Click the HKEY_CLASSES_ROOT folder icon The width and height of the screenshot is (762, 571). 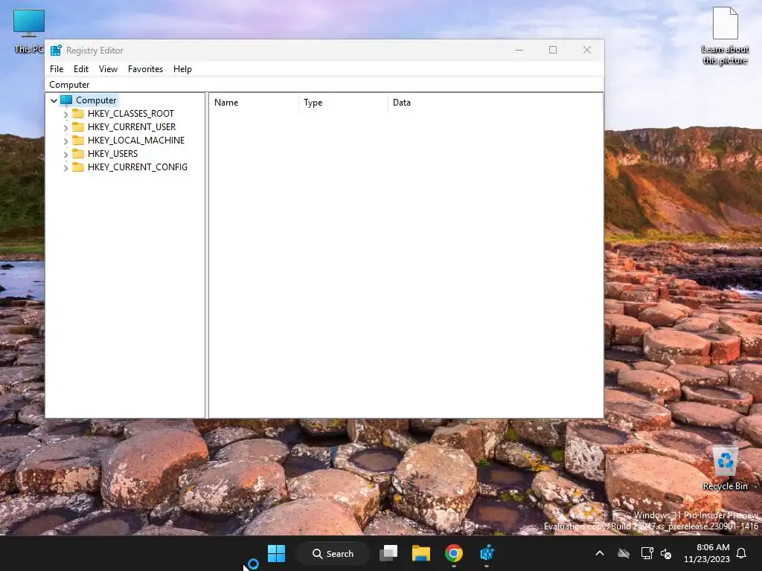pyautogui.click(x=77, y=114)
